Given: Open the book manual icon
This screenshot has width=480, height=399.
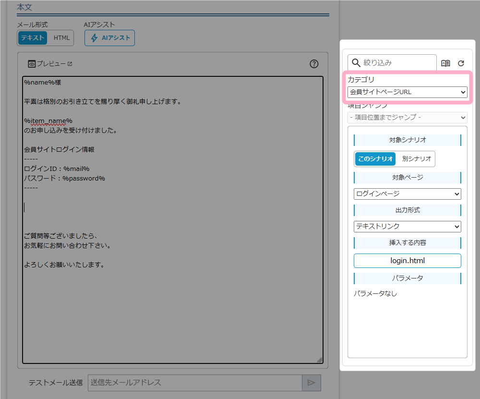Looking at the screenshot, I should [445, 63].
